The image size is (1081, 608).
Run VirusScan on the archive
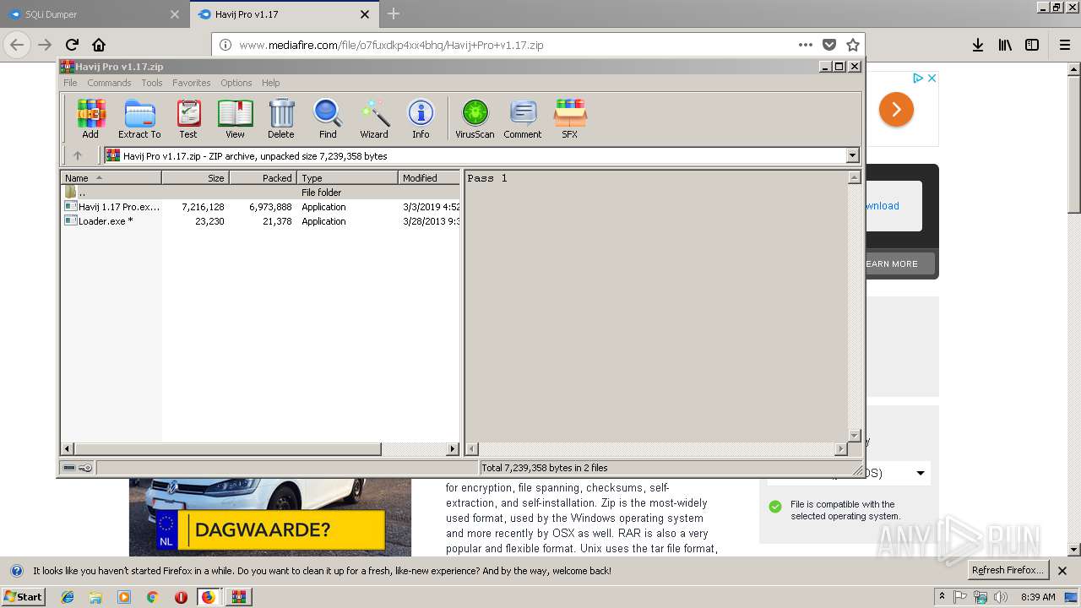(x=475, y=119)
